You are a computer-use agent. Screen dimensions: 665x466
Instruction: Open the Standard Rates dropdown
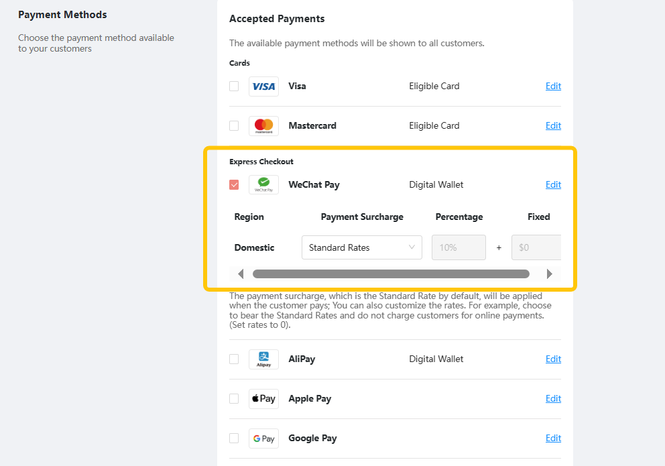362,247
